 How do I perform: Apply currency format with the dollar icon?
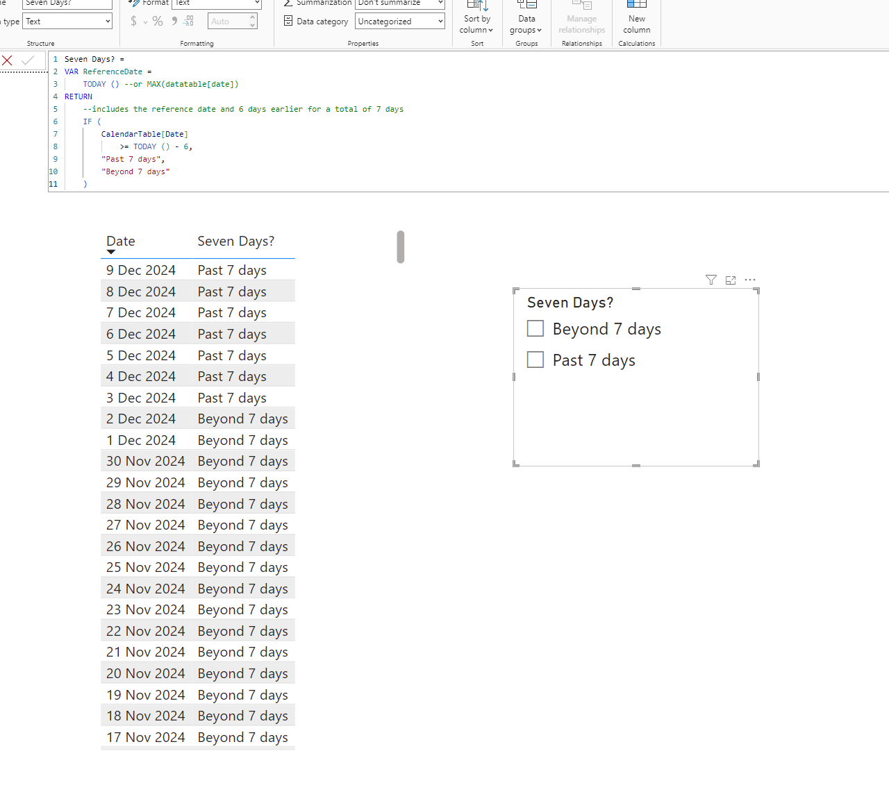click(133, 22)
